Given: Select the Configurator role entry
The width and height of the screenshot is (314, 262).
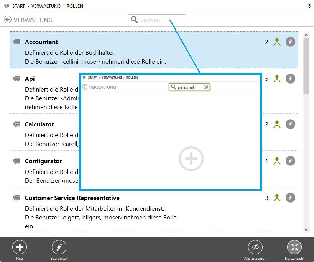Looking at the screenshot, I should tap(43, 161).
